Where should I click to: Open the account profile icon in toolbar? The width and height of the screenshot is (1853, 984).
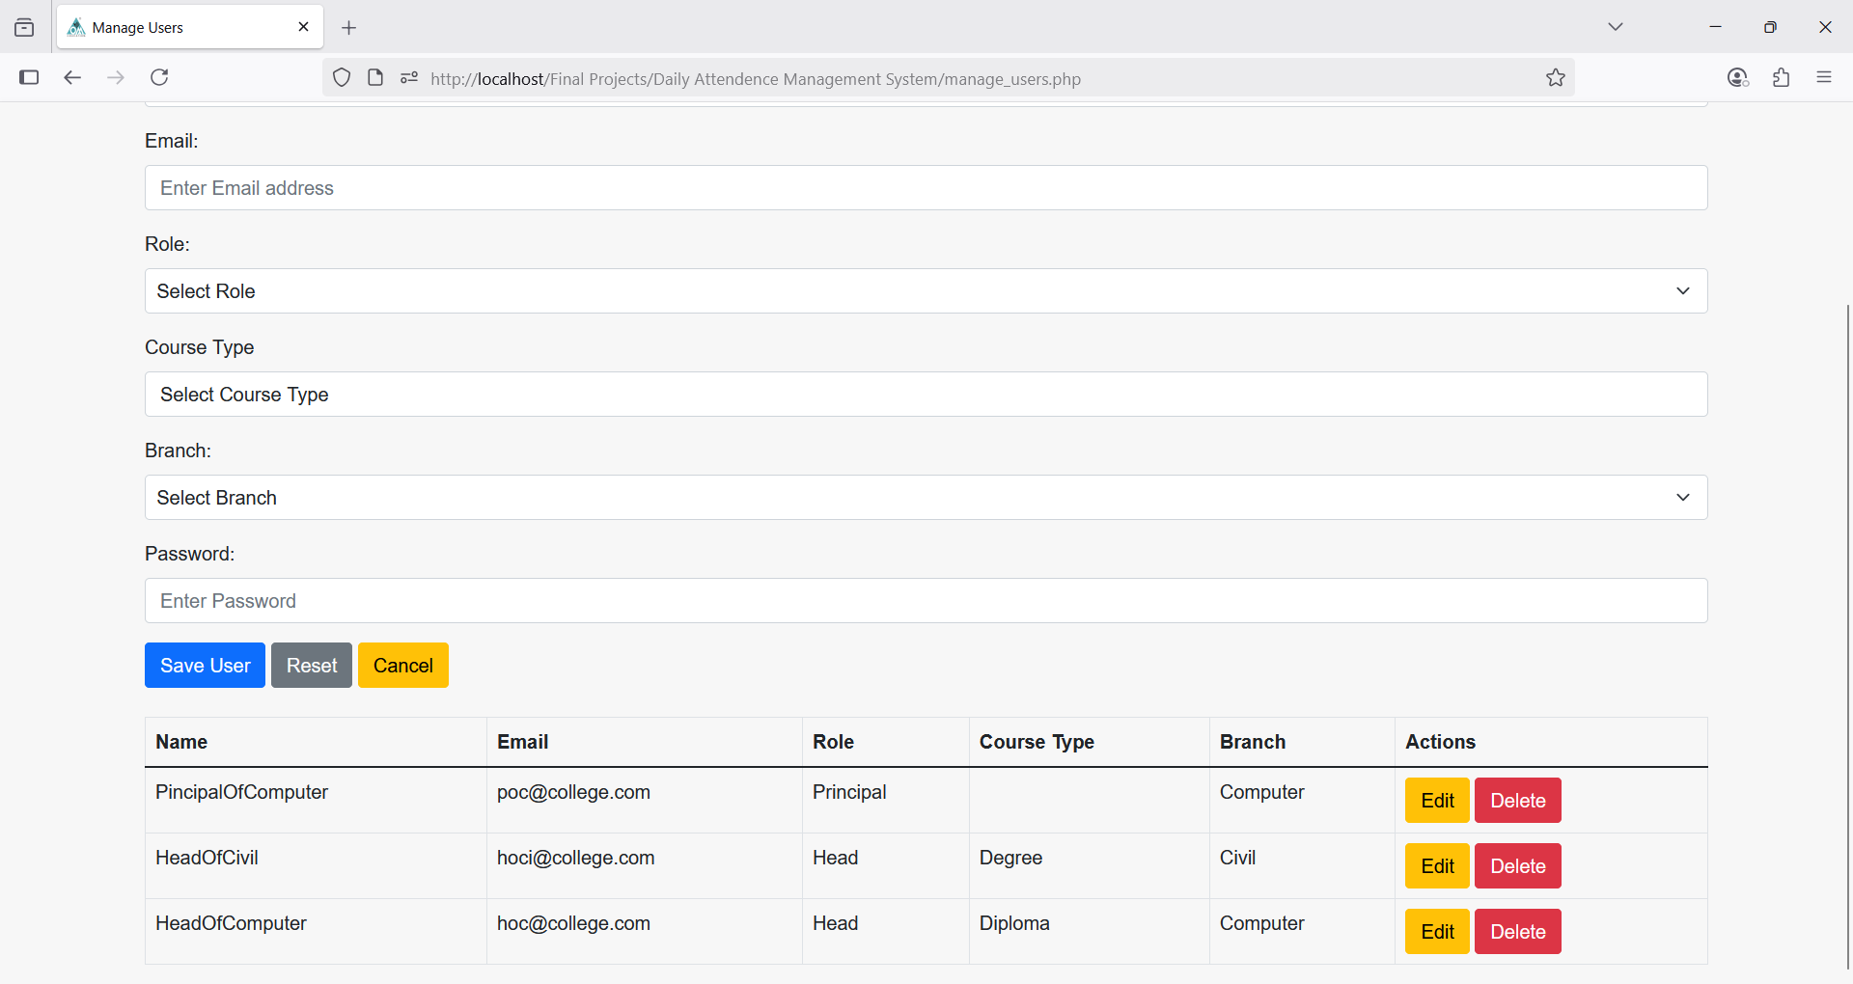click(1737, 77)
